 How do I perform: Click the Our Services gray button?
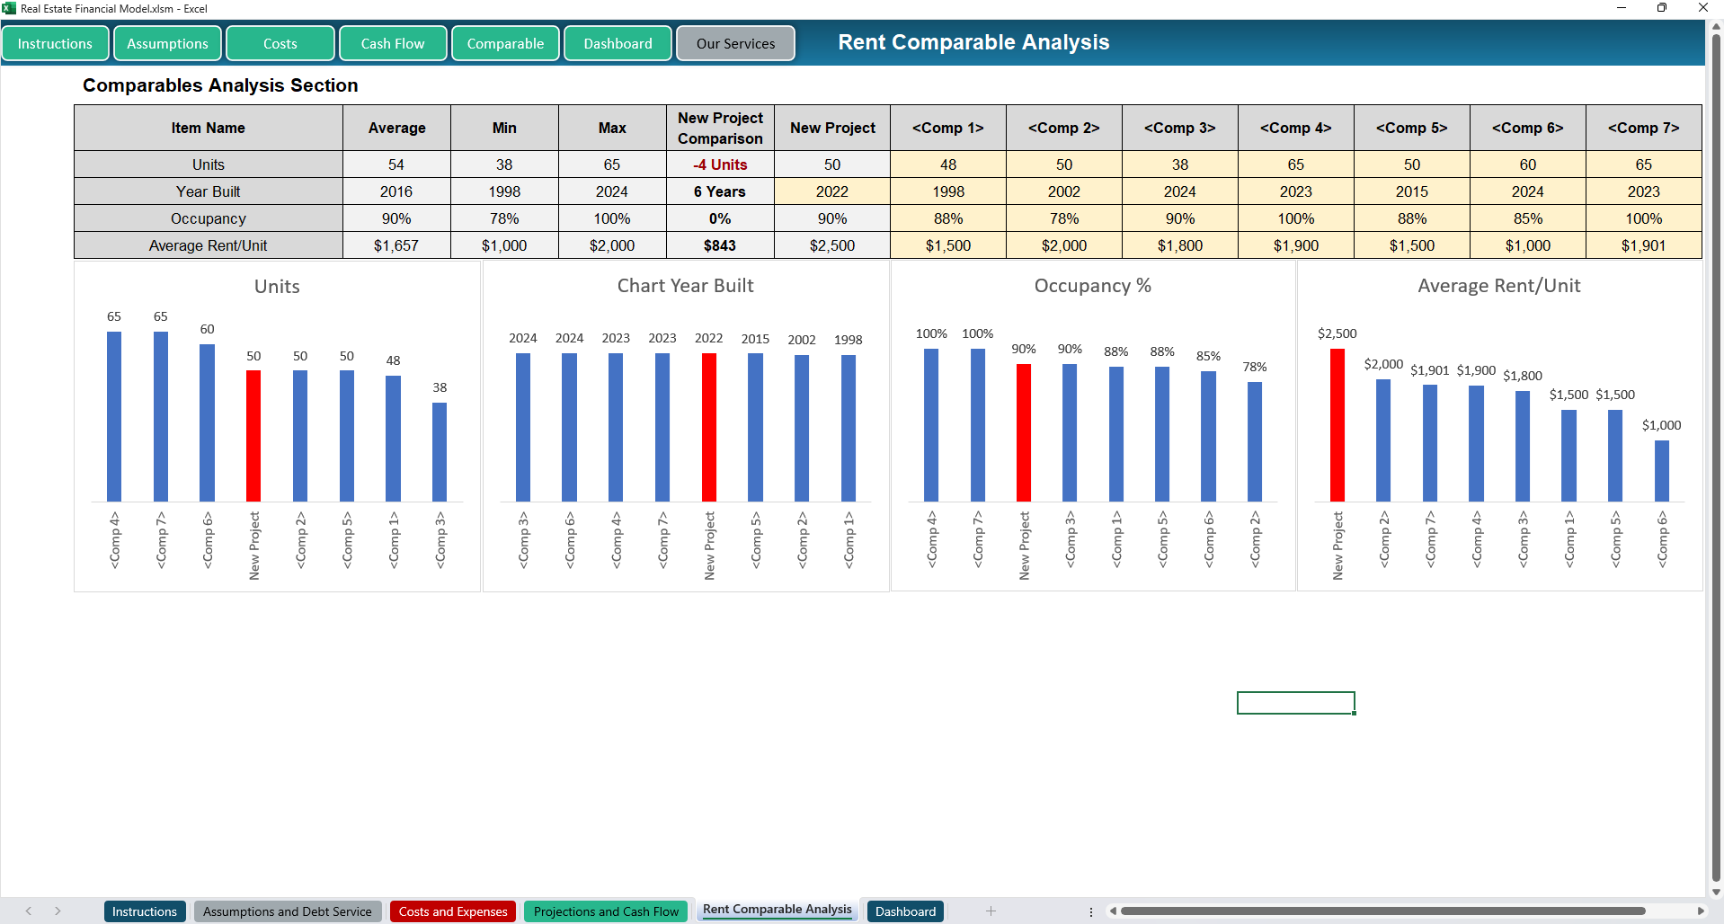point(735,43)
